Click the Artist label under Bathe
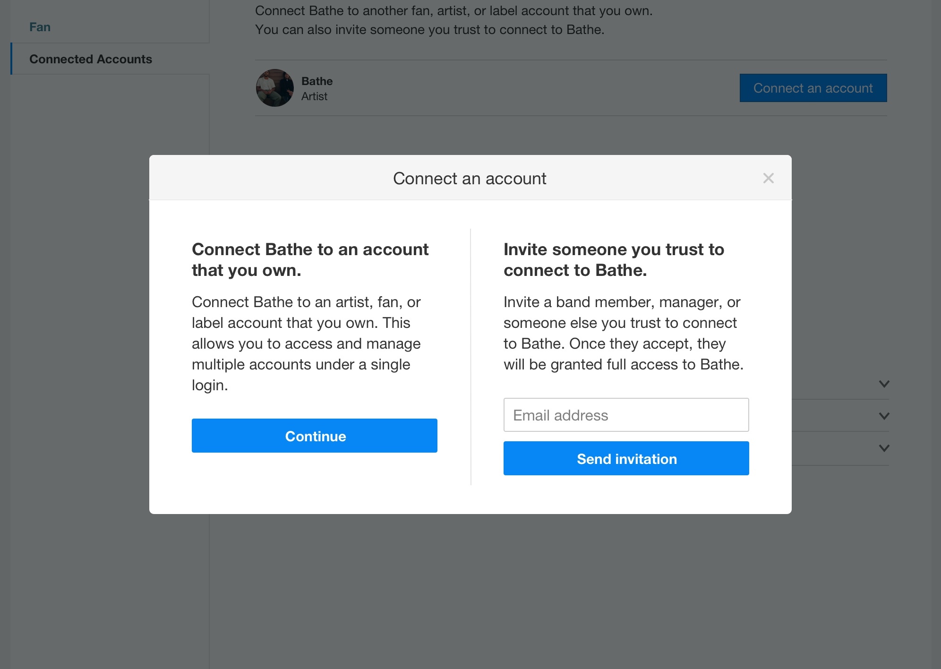The image size is (941, 669). [314, 96]
